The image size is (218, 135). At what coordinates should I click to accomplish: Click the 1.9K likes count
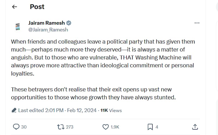115,127
